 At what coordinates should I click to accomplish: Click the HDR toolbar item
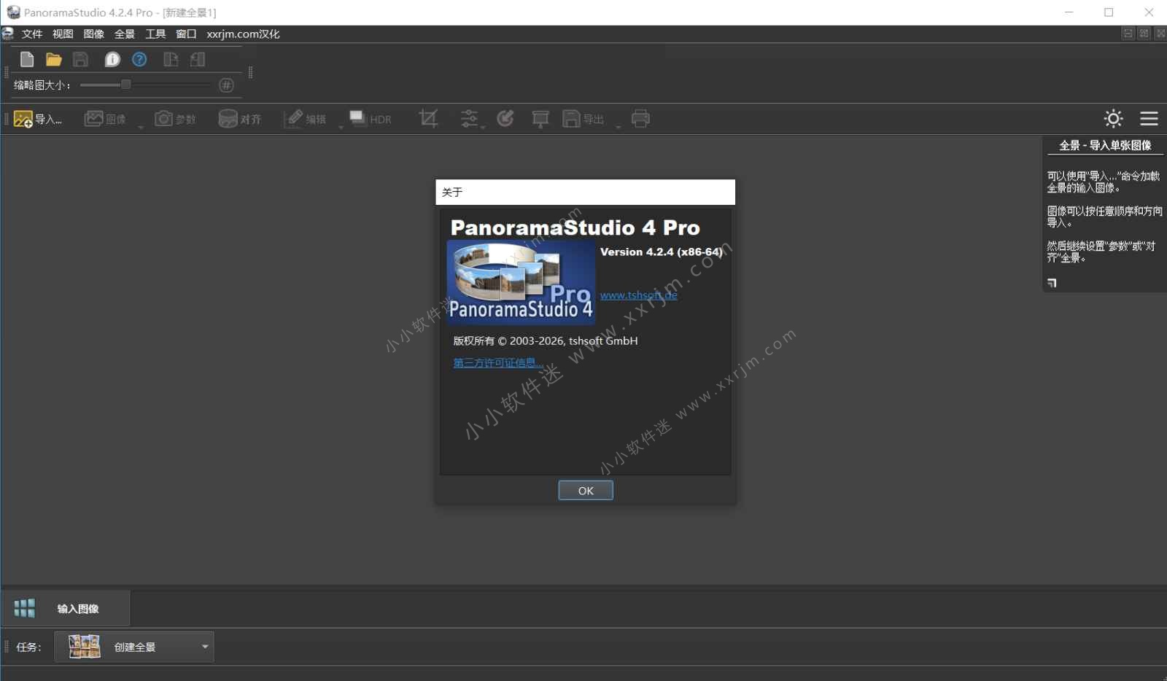coord(371,119)
